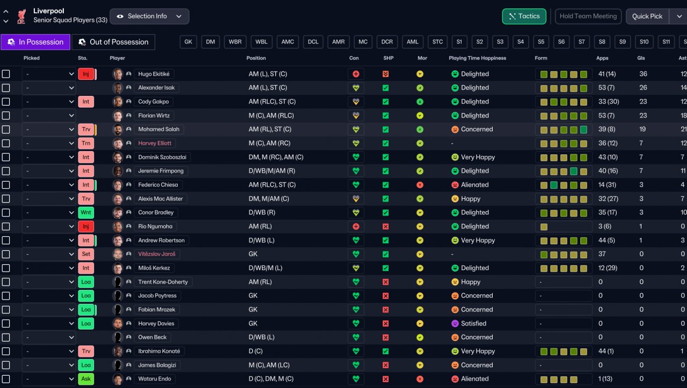Click Conor Bradley's green Wnt status badge
687x388 pixels.
86,213
